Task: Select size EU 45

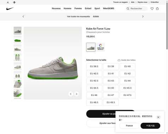Action: pos(111,88)
